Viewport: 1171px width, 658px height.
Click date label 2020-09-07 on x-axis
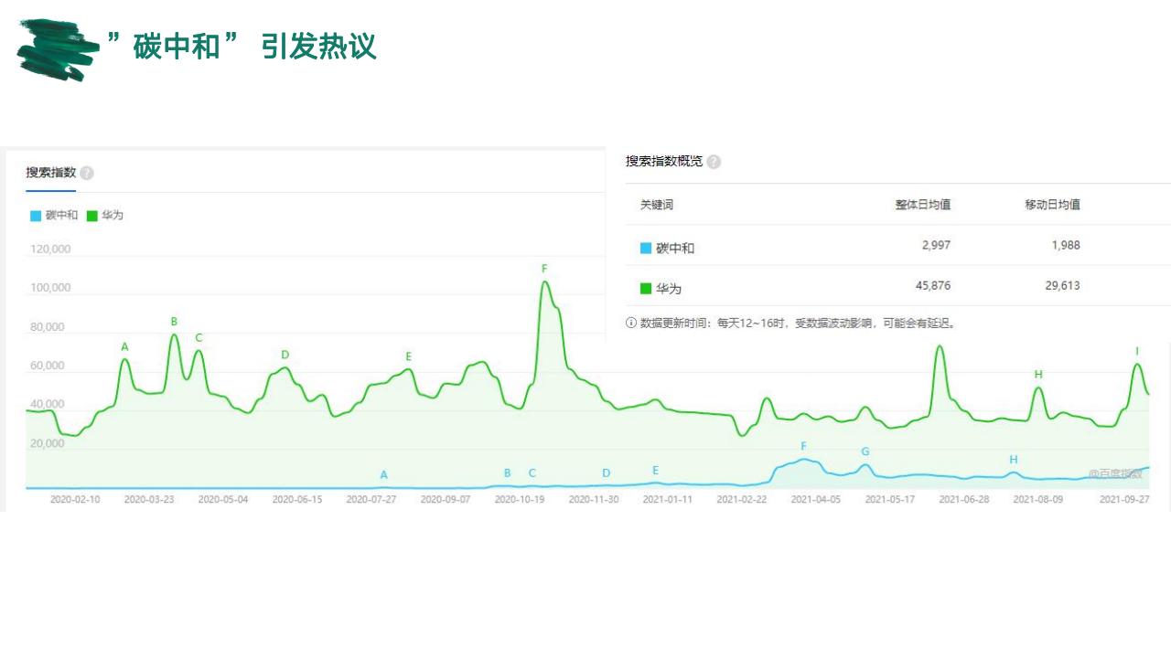446,500
